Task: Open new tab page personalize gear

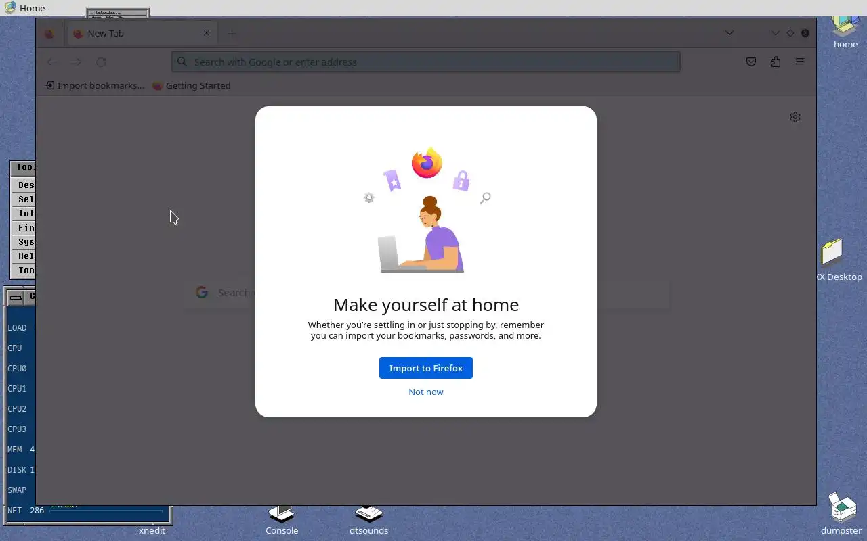Action: 795,117
